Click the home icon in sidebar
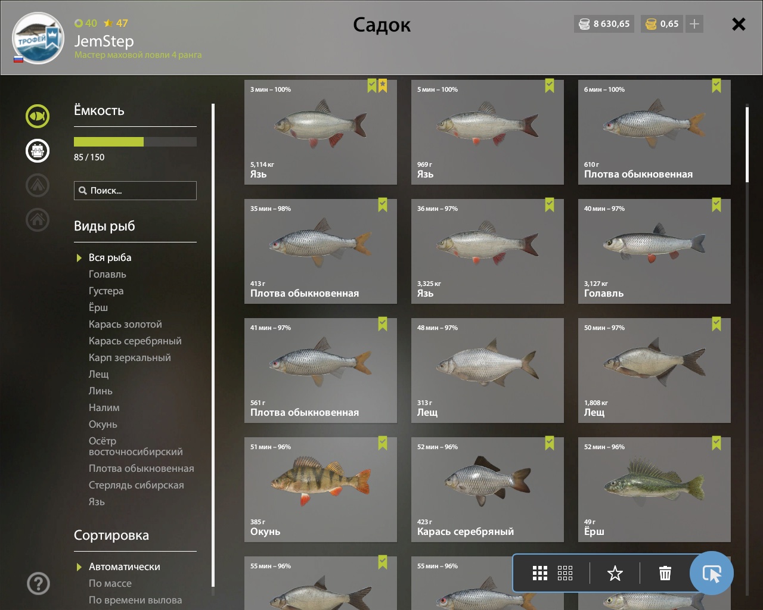 (x=38, y=220)
